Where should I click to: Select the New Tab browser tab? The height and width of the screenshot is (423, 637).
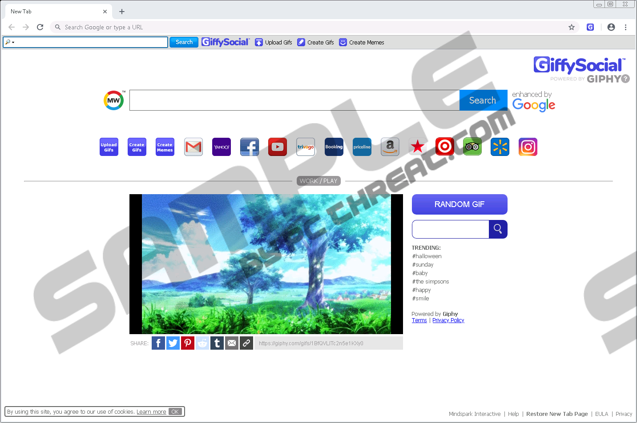pos(53,12)
